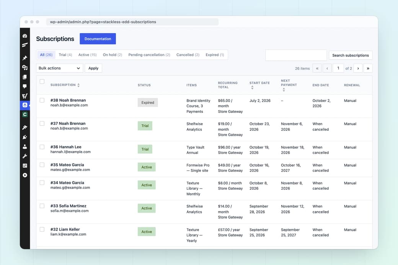398x265 pixels.
Task: Click the play circle icon in sidebar
Action: point(25,175)
